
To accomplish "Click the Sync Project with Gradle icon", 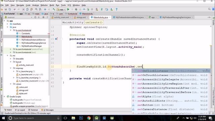I will [x=101, y=9].
